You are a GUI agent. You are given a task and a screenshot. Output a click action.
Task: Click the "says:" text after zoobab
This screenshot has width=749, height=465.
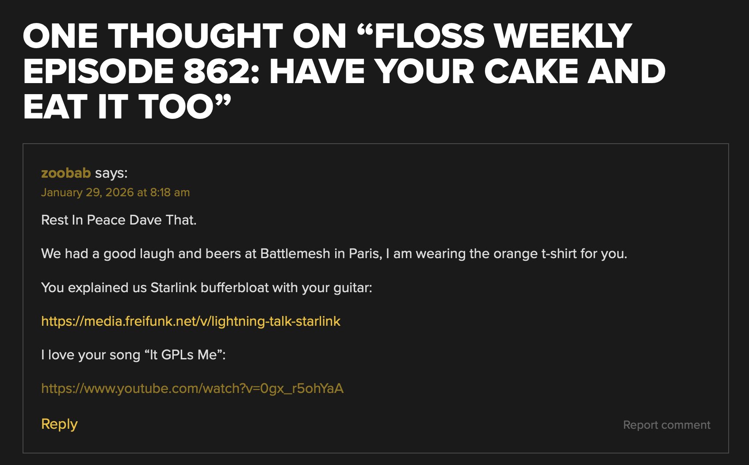click(x=111, y=173)
